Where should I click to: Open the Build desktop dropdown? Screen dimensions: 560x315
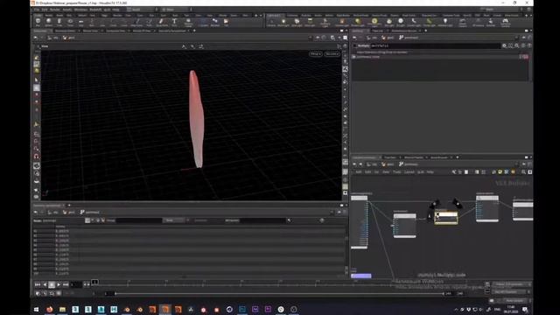click(x=142, y=10)
